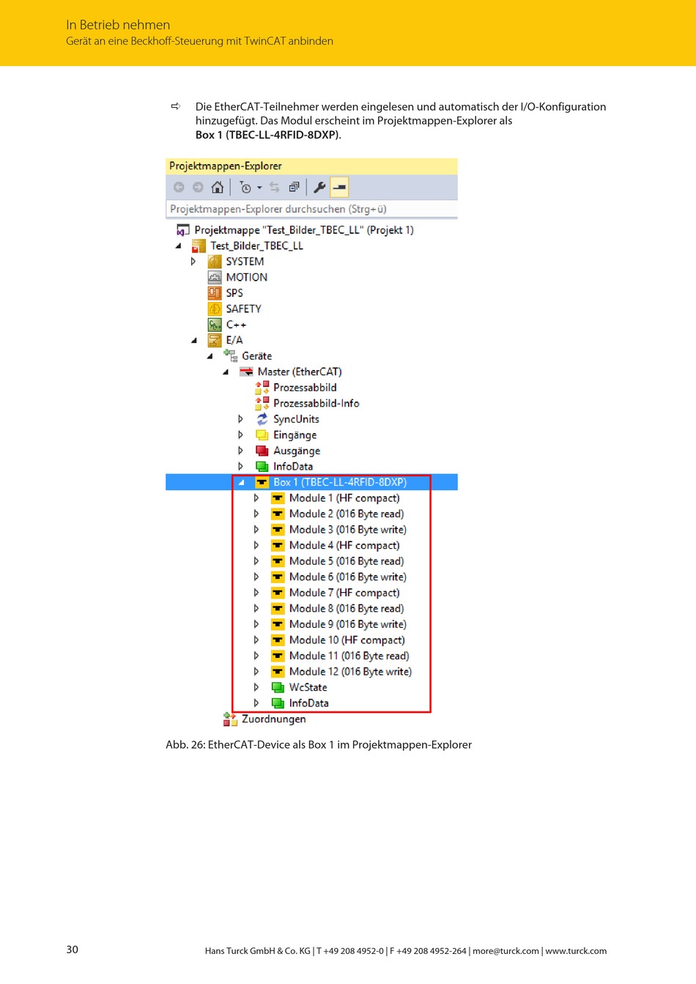Viewport: 696px width, 984px height.
Task: Collapse the Master (EtherCAT) node
Action: point(226,372)
